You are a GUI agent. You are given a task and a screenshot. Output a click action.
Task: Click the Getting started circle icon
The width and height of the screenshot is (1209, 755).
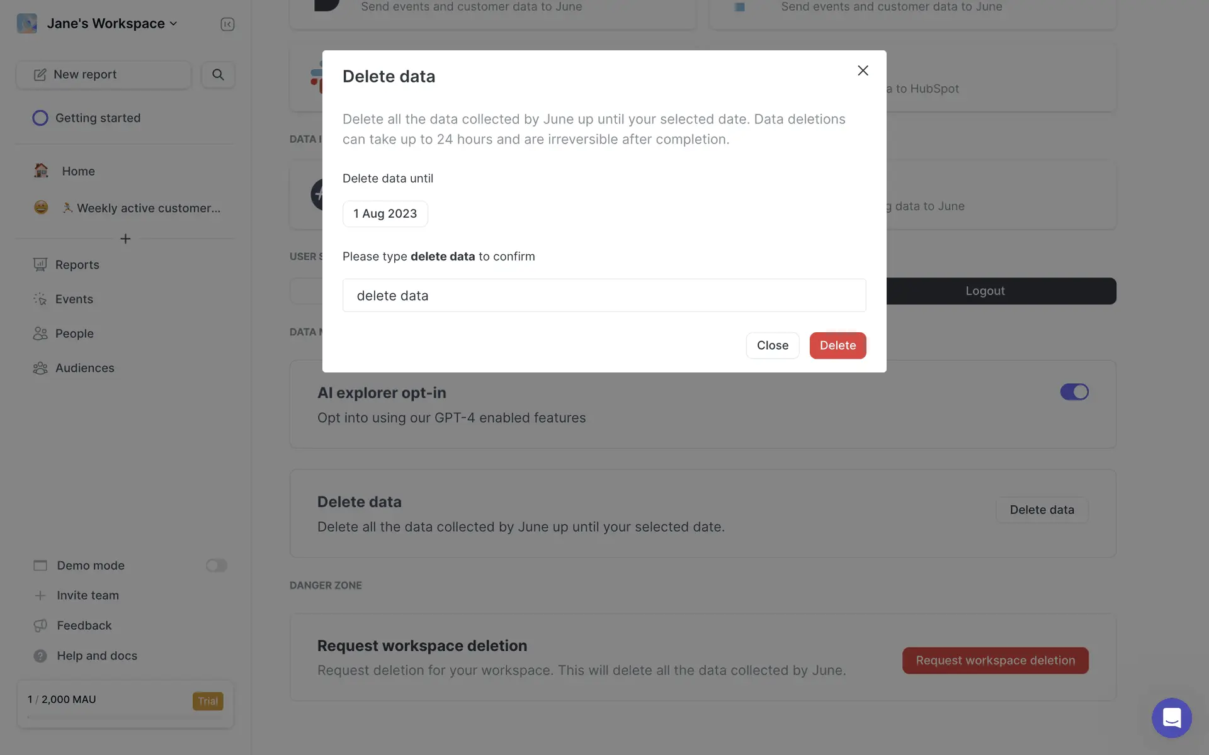(x=40, y=118)
